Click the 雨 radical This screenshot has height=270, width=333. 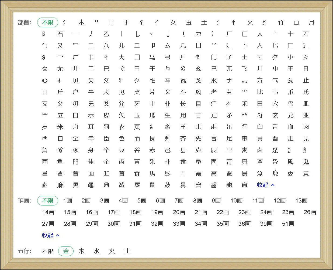coord(45,162)
